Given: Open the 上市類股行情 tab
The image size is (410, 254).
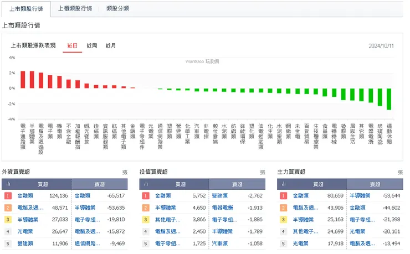Looking at the screenshot, I should point(26,9).
